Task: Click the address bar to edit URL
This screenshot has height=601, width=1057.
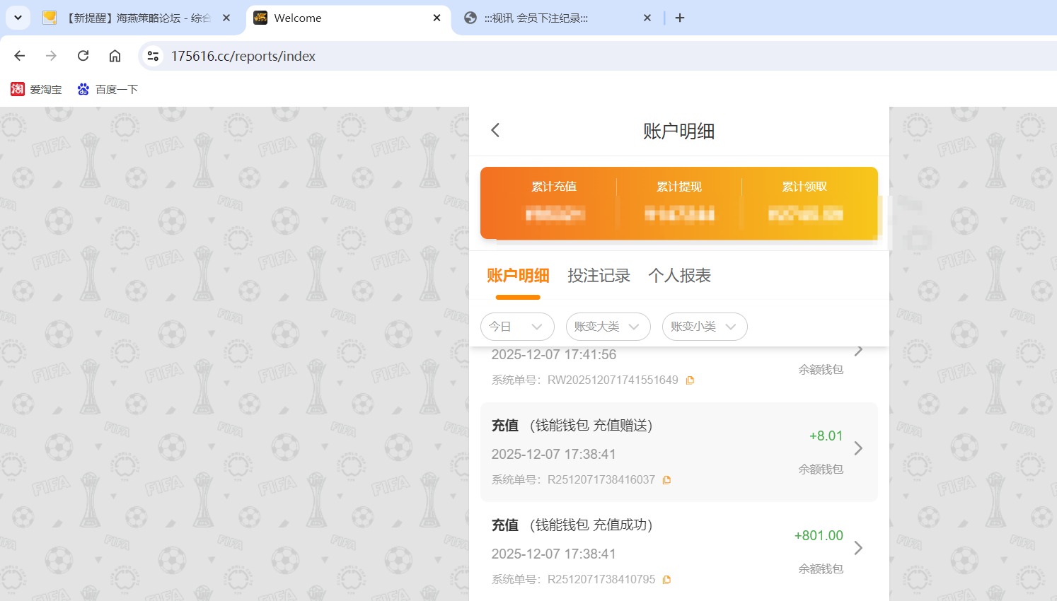Action: click(354, 56)
